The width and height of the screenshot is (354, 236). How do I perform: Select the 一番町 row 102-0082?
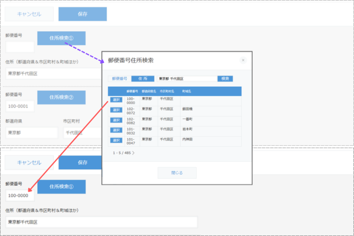coord(115,120)
